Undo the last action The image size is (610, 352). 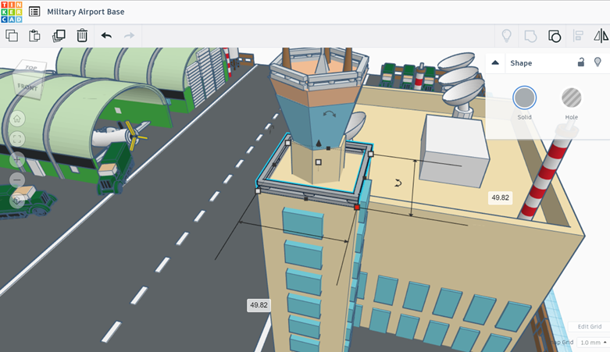(106, 36)
